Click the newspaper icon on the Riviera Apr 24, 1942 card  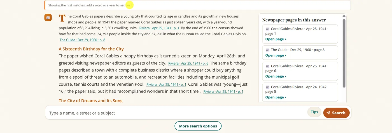[267, 87]
